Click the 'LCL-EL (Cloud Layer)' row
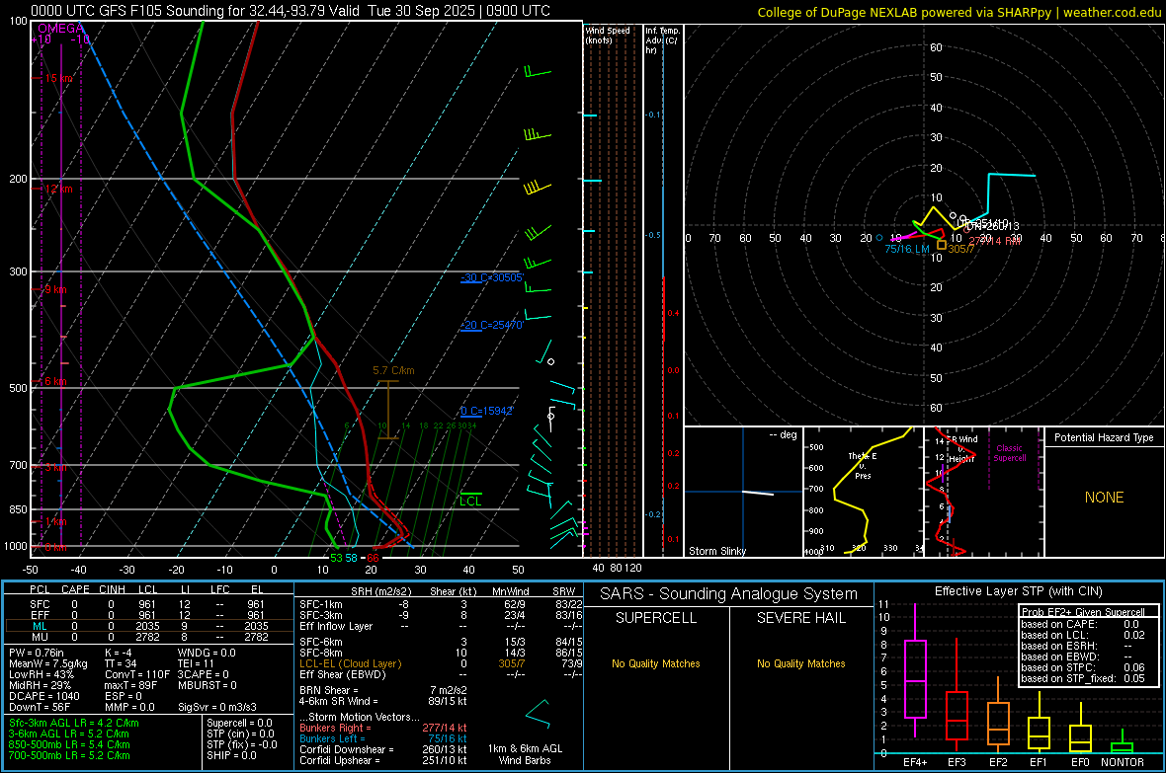The height and width of the screenshot is (773, 1166). tap(441, 663)
